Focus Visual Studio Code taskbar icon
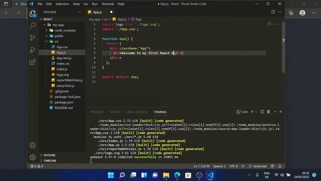The height and width of the screenshot is (181, 321). pos(210,175)
